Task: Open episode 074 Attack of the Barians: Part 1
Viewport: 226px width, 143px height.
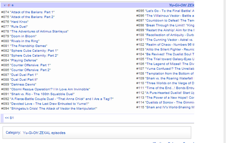Action: click(x=32, y=12)
